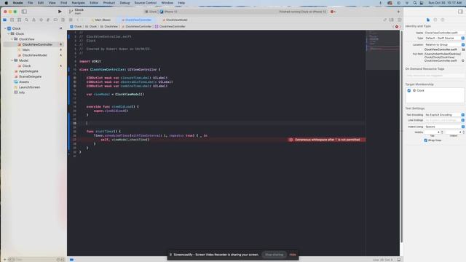This screenshot has height=262, width=466.
Task: Reveal full path in Finder arrow
Action: (x=463, y=60)
